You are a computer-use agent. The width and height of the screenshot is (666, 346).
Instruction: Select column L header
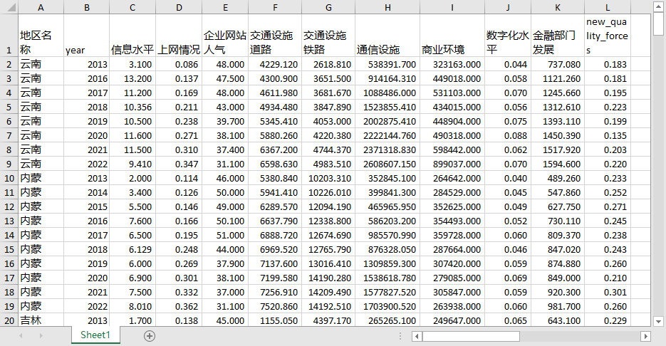click(x=608, y=7)
